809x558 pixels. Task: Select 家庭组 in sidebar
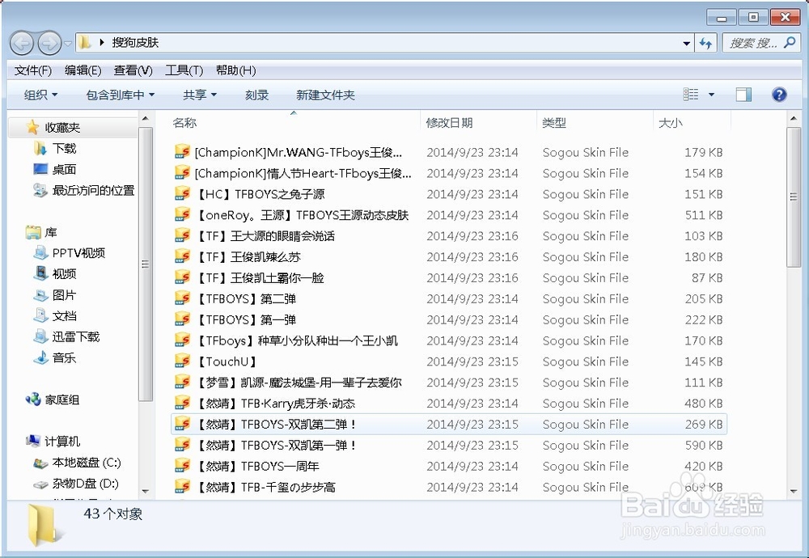(x=62, y=399)
